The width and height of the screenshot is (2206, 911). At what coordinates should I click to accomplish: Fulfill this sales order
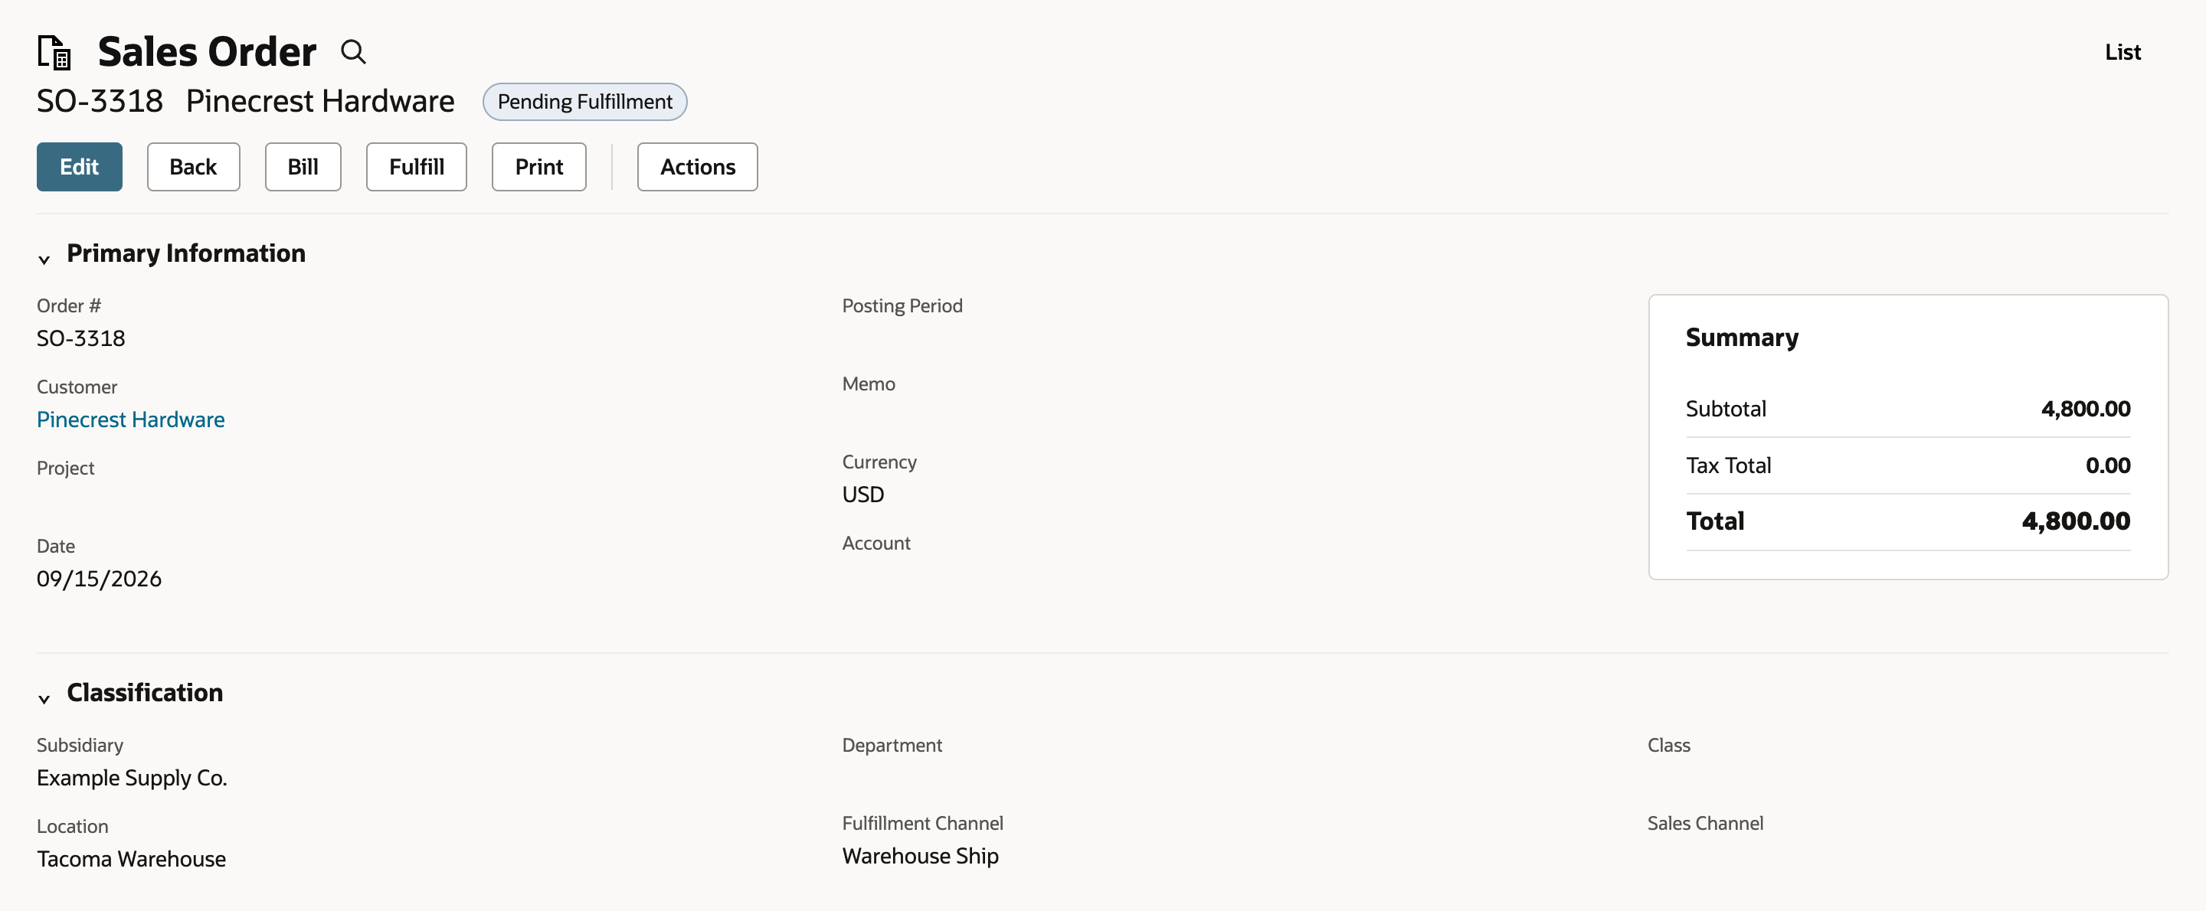pos(417,167)
